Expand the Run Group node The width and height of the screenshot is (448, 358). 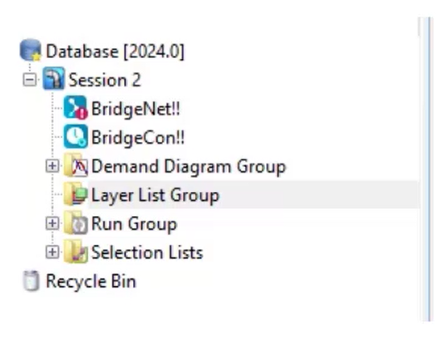click(52, 223)
